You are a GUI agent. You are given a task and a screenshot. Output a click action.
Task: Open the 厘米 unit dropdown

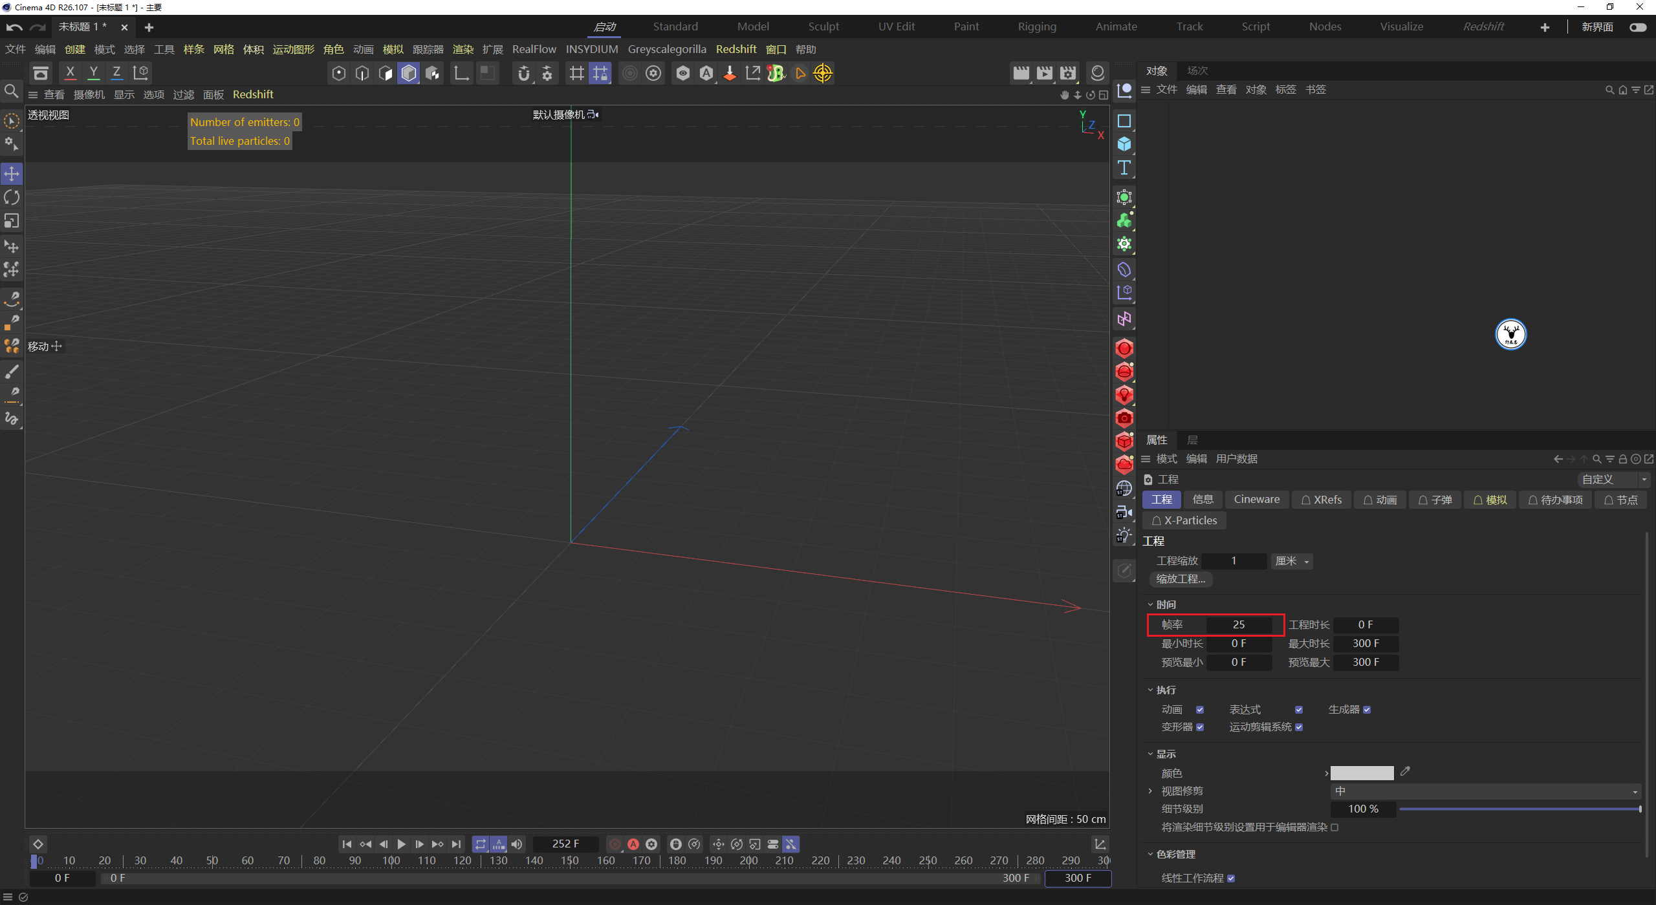click(x=1292, y=561)
